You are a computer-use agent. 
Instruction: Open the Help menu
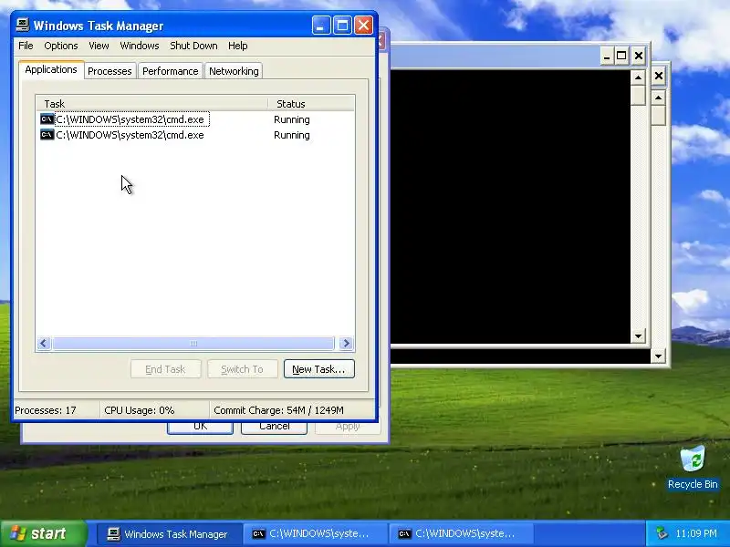(238, 46)
